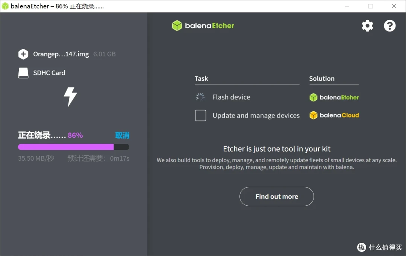Screen dimensions: 406x256
Task: Open the help question mark icon
Action: point(390,26)
